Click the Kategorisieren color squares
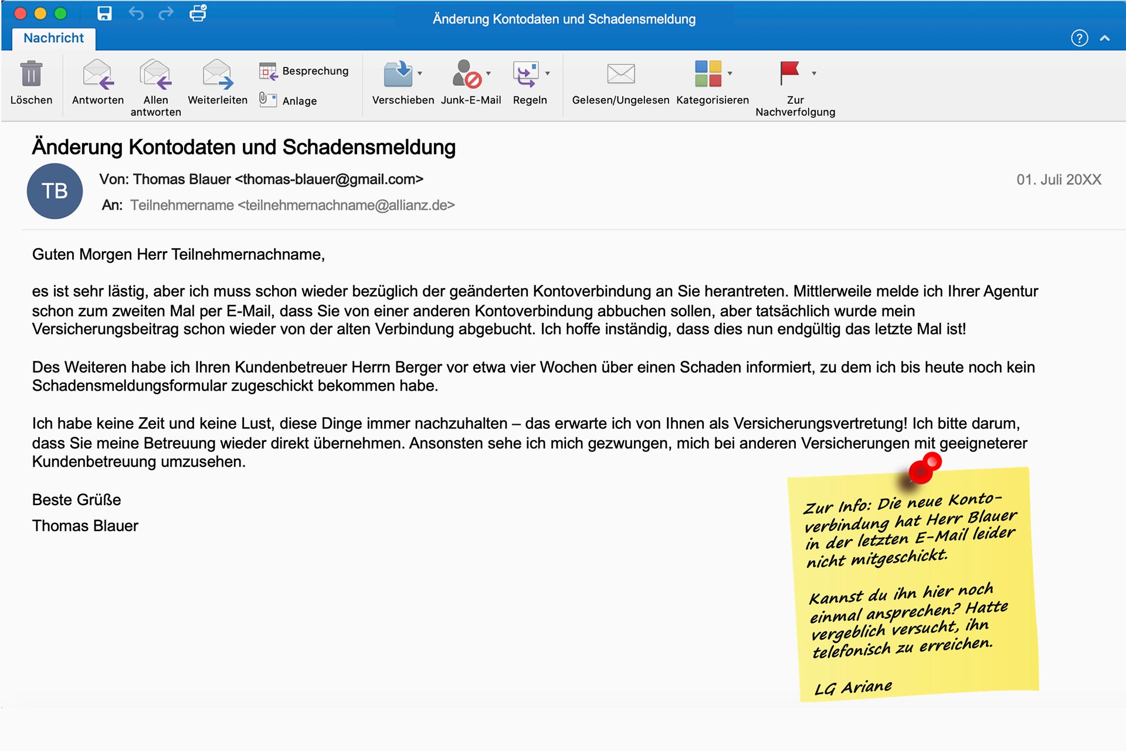1126x751 pixels. tap(708, 73)
